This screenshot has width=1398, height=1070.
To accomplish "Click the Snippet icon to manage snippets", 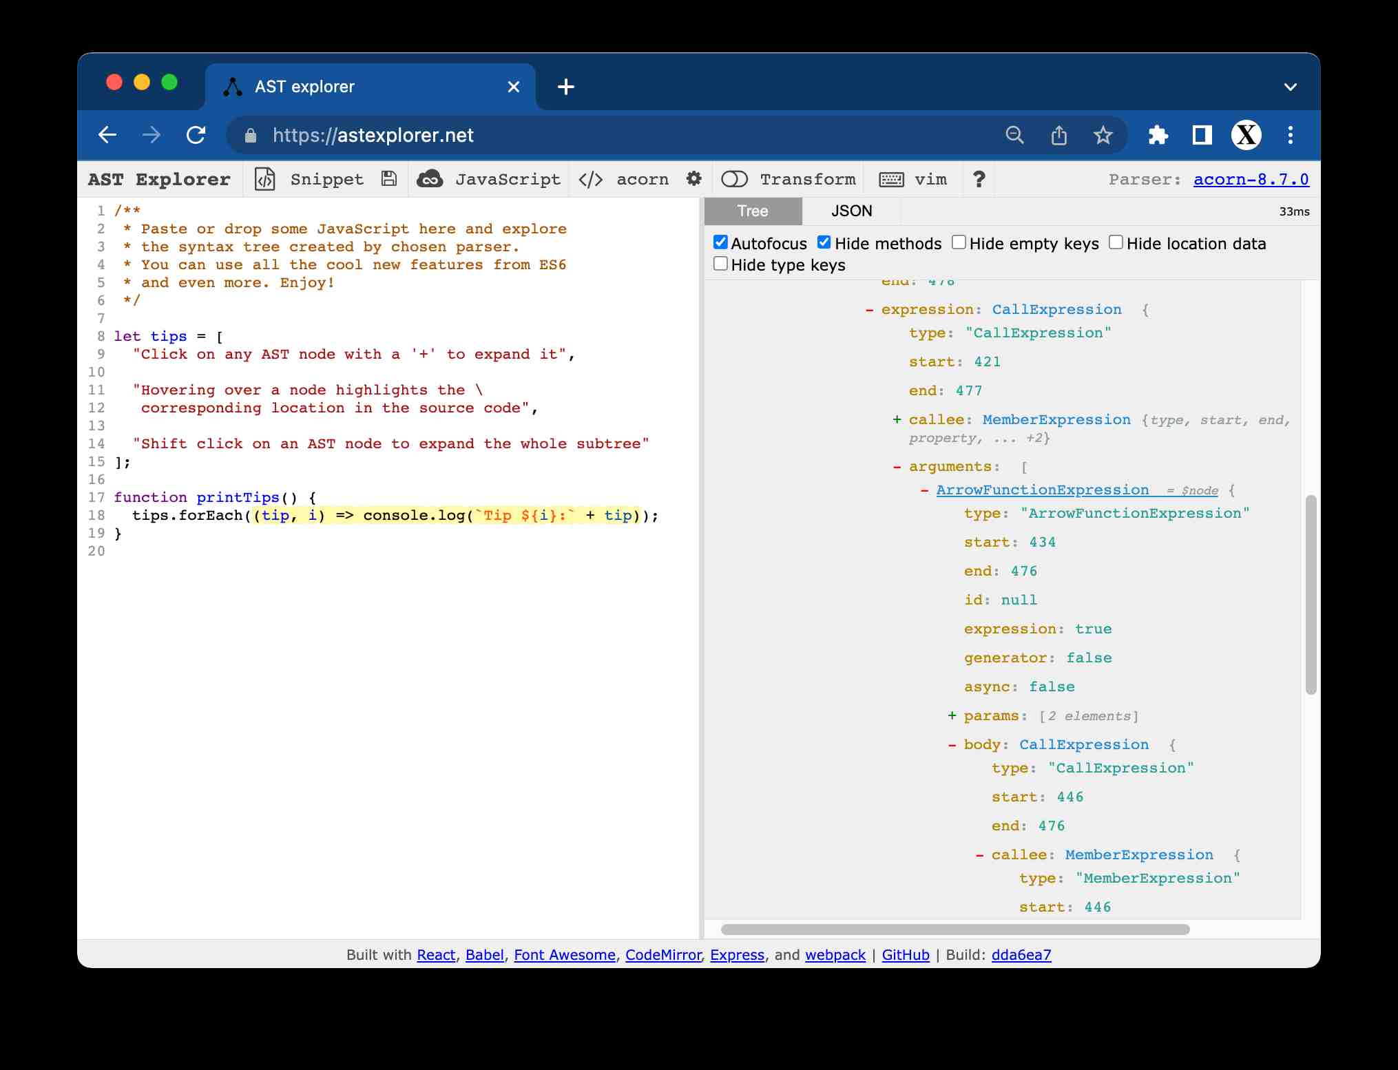I will 265,179.
